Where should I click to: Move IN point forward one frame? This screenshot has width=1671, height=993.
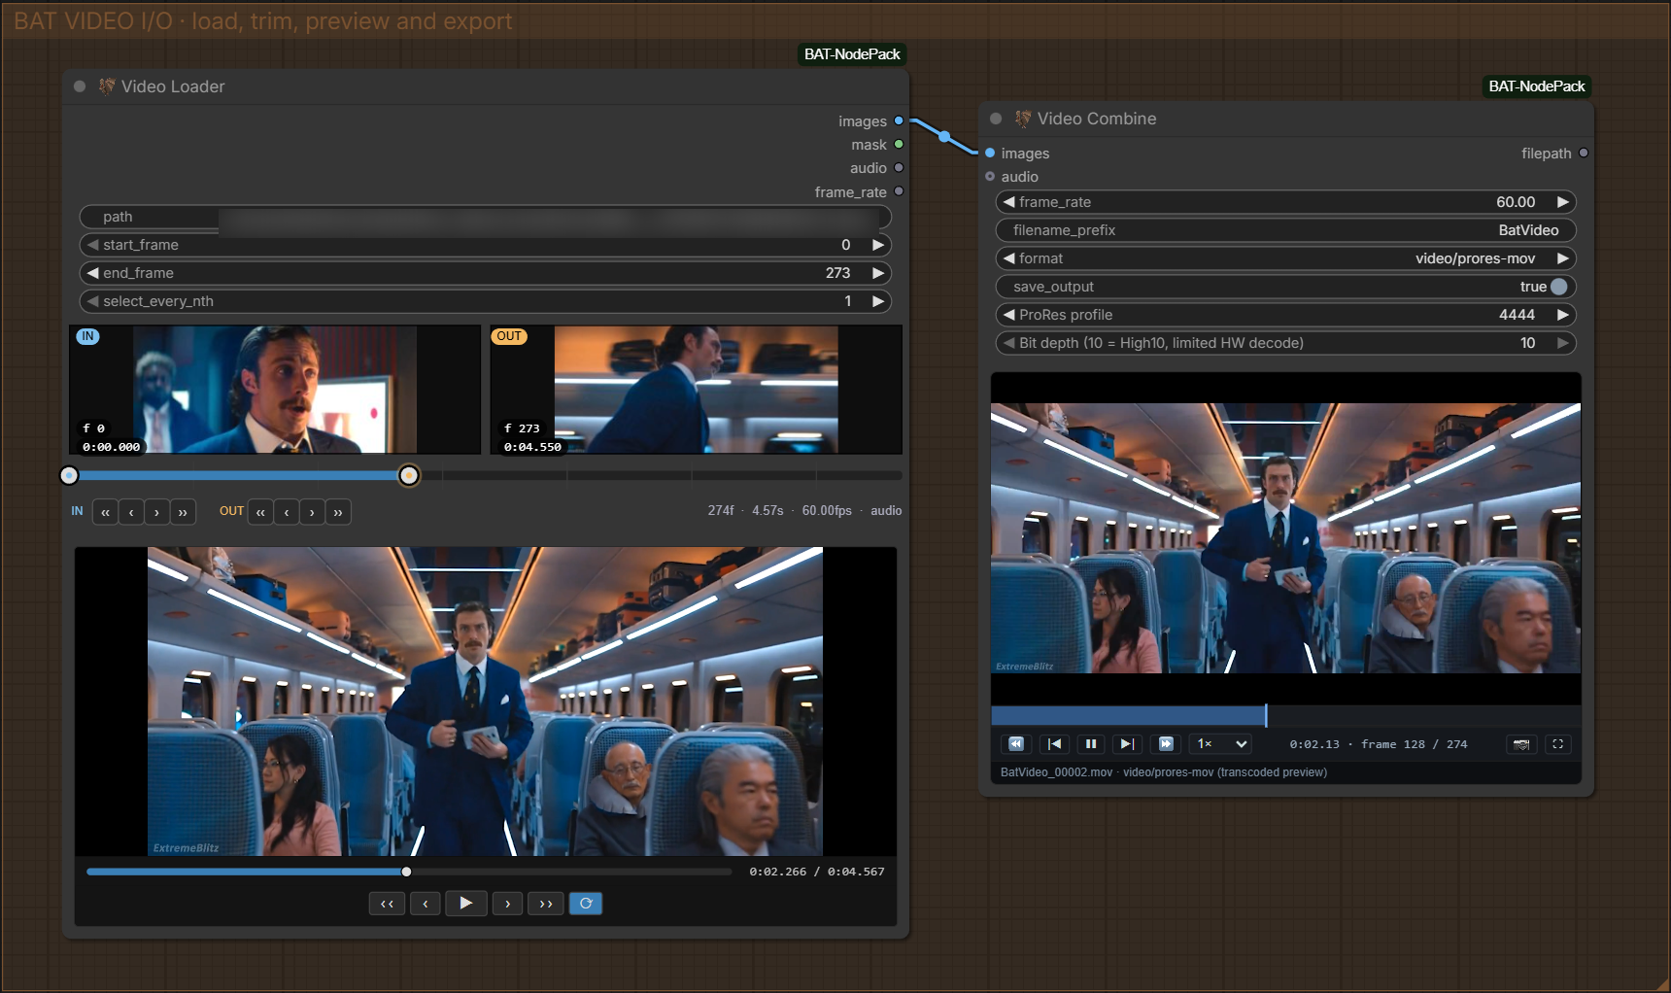[156, 512]
